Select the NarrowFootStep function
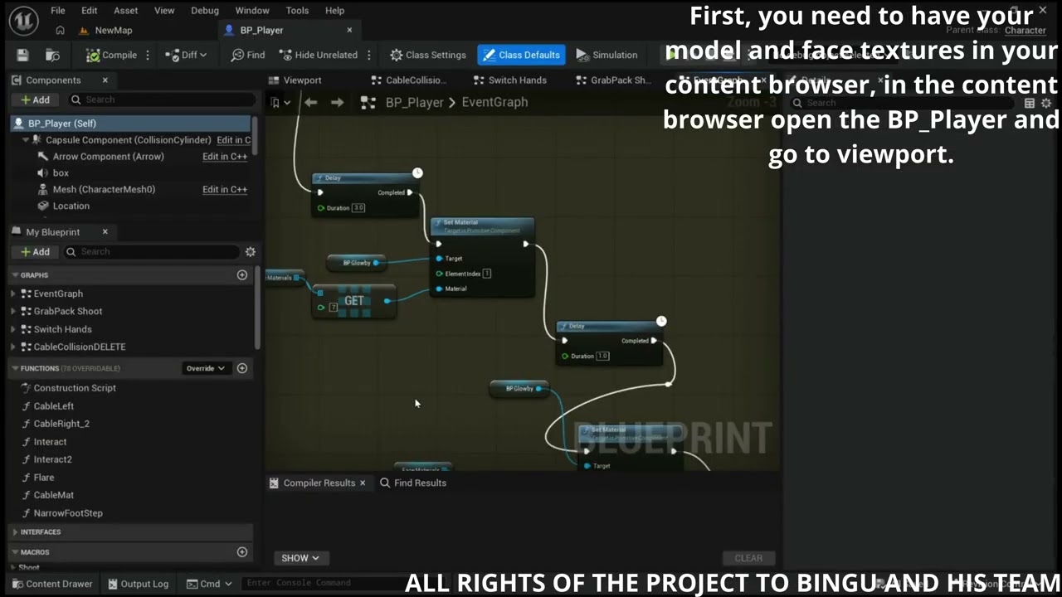Screen dimensions: 1062x597 68,513
